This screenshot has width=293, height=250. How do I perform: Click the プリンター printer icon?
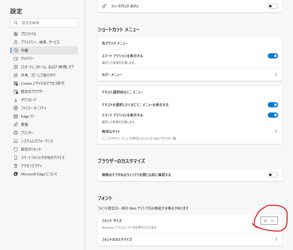16,133
